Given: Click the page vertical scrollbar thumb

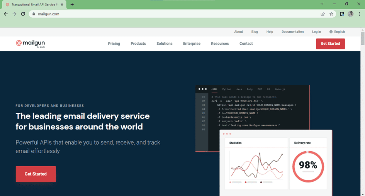Looking at the screenshot, I should point(363,38).
